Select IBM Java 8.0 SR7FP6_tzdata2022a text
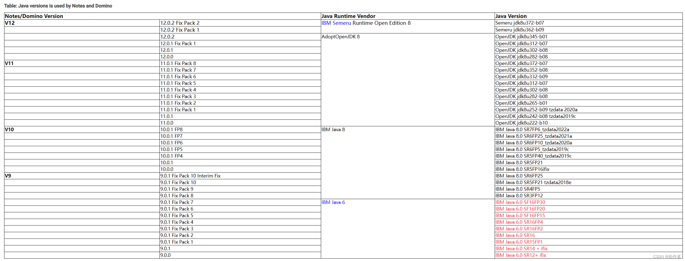 pyautogui.click(x=532, y=130)
